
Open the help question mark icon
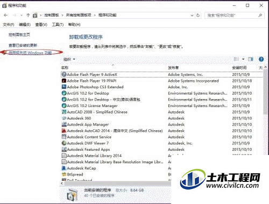261,59
